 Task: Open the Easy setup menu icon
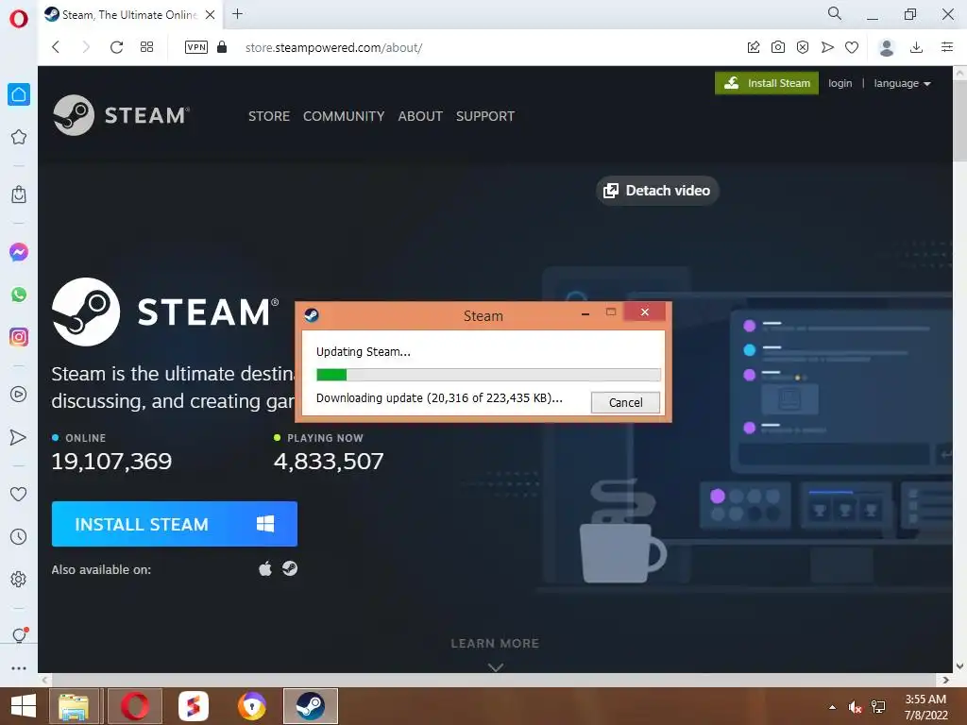click(947, 47)
